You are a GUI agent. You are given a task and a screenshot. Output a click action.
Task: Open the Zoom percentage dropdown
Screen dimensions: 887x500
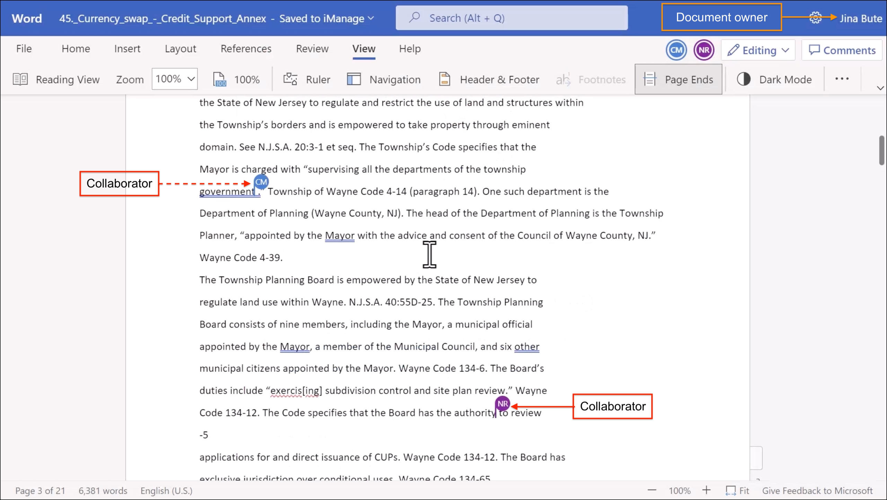[174, 79]
